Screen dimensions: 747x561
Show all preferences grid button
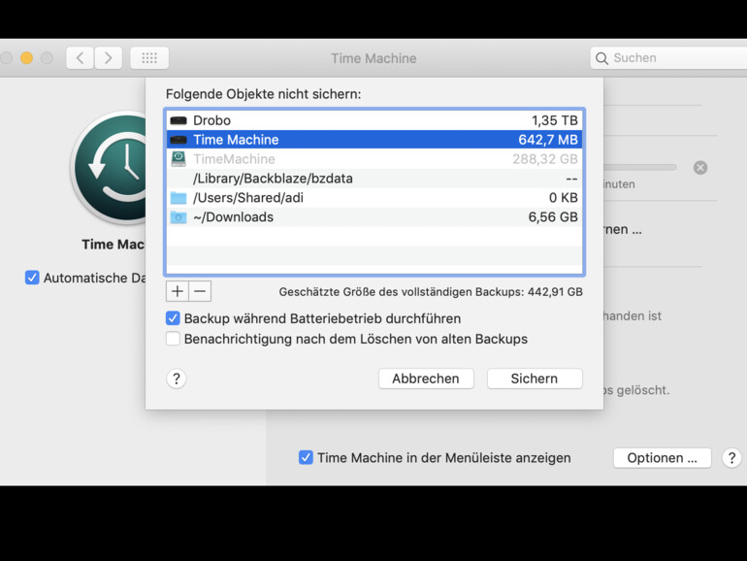point(149,58)
